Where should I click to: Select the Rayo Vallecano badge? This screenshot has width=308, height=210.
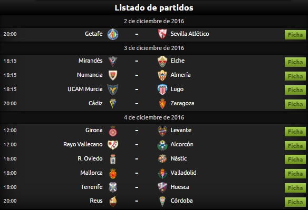113,145
